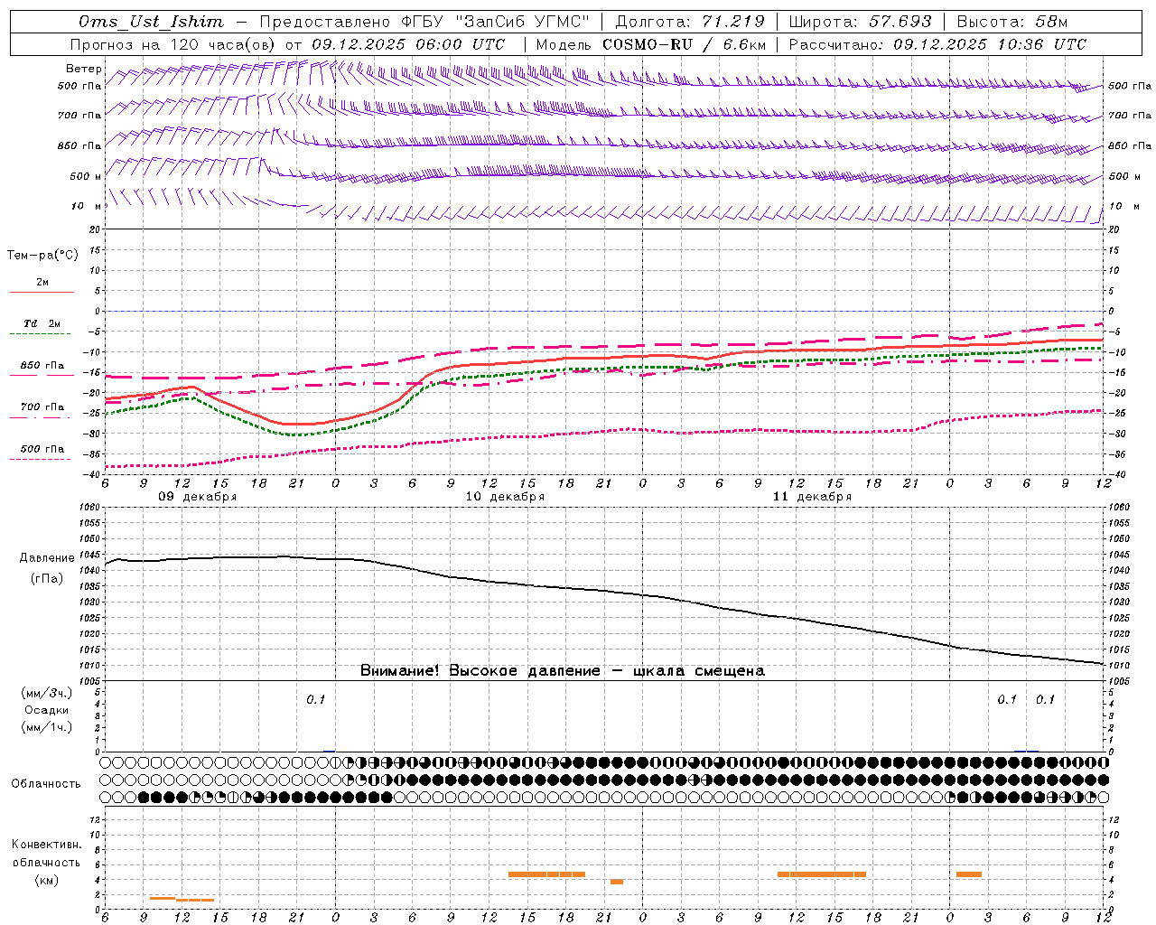The width and height of the screenshot is (1156, 925).
Task: Click the last orange convective bar after midnight 12 December
Action: [x=969, y=874]
